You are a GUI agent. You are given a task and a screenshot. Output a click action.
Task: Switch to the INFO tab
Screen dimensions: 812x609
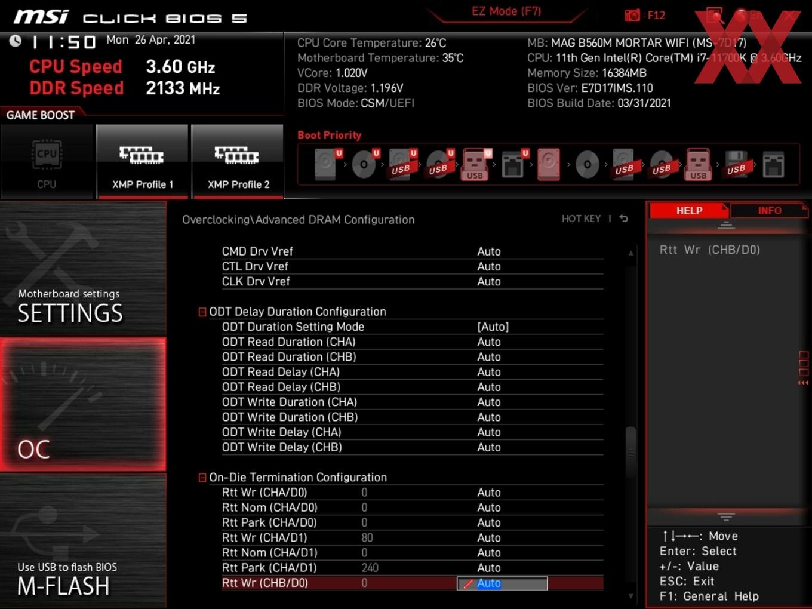[x=770, y=210]
